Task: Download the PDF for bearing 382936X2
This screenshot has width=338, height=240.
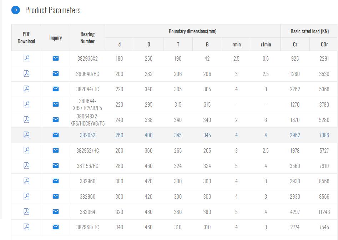Action: (26, 58)
